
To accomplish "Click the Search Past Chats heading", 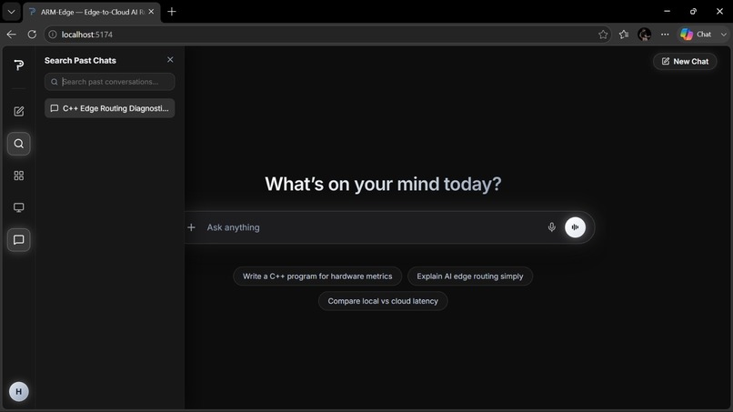I will point(80,60).
